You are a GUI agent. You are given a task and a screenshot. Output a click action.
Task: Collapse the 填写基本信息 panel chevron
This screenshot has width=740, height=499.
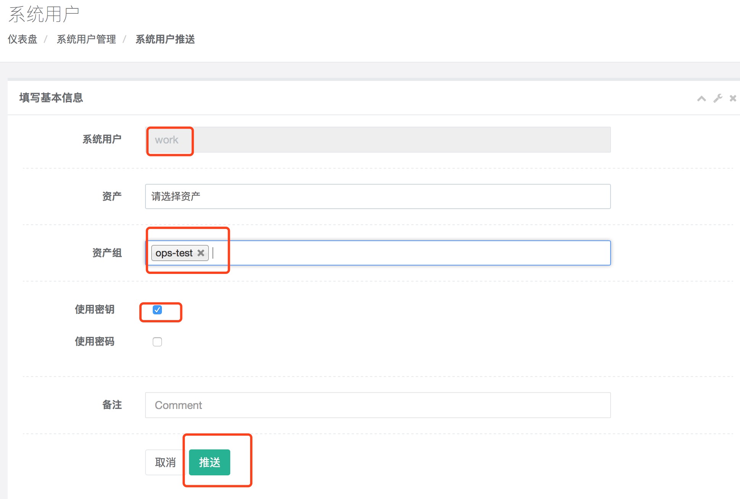point(701,98)
